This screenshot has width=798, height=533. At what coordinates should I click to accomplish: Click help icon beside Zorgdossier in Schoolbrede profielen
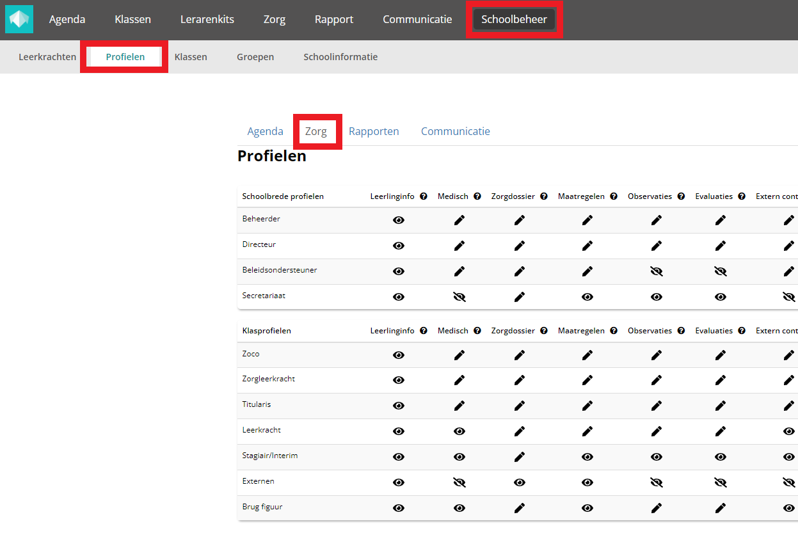(x=544, y=196)
